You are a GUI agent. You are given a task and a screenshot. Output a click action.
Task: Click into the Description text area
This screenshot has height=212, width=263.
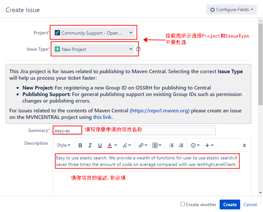(x=152, y=174)
